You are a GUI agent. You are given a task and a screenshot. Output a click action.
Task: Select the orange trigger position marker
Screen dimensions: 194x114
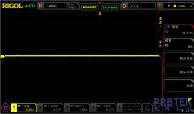[x=100, y=14]
